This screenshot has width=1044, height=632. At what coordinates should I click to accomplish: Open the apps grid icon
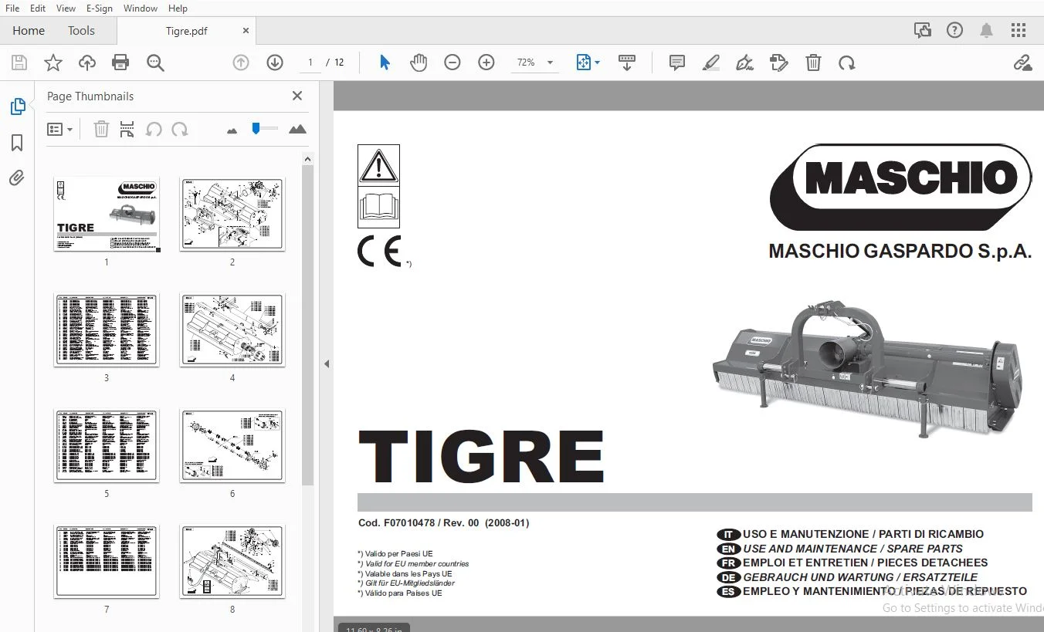point(1019,31)
